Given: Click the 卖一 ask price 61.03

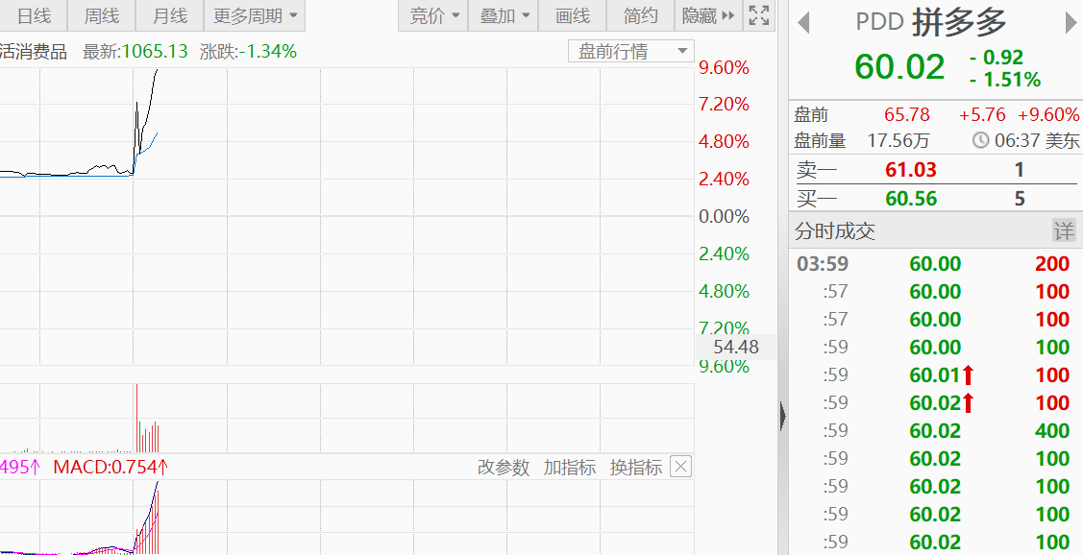Looking at the screenshot, I should 911,169.
